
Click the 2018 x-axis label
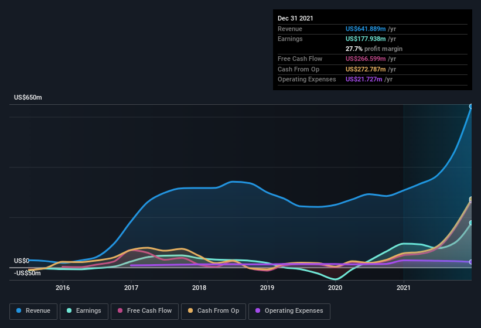tap(199, 288)
